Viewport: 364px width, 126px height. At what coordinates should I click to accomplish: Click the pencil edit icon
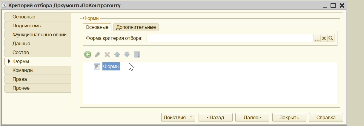coord(97,54)
